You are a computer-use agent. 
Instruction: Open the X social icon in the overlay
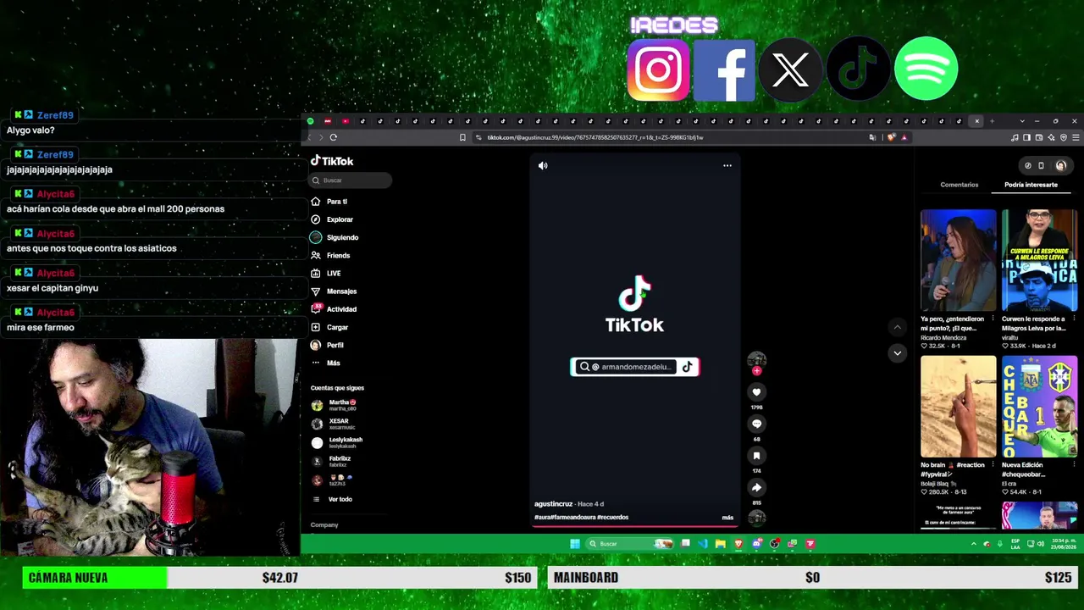(x=791, y=69)
